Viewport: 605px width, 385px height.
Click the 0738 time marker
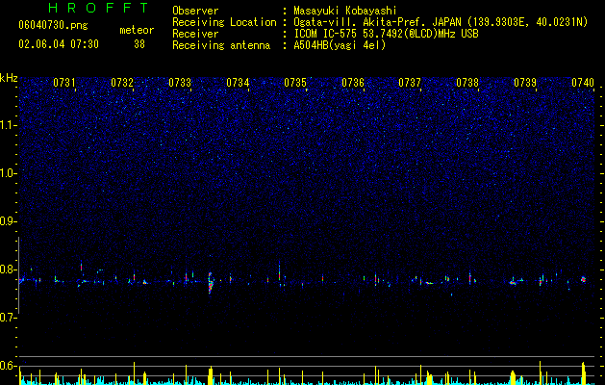point(467,83)
